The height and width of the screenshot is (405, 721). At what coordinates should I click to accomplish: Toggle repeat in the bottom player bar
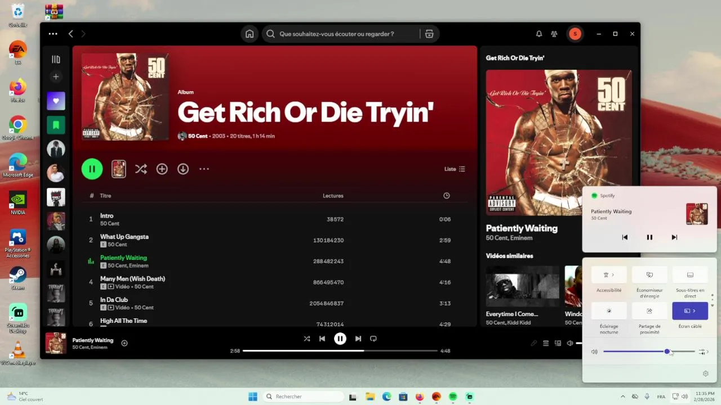373,339
